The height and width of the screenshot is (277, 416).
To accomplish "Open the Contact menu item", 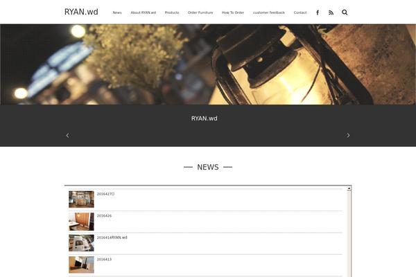I will (x=300, y=12).
